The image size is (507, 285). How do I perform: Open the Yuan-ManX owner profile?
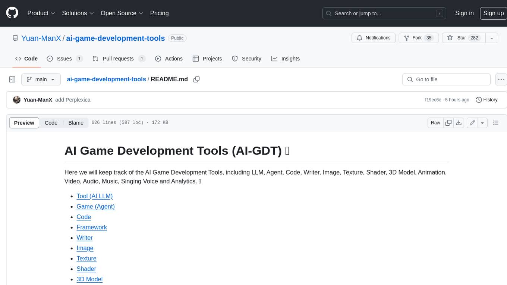[41, 38]
